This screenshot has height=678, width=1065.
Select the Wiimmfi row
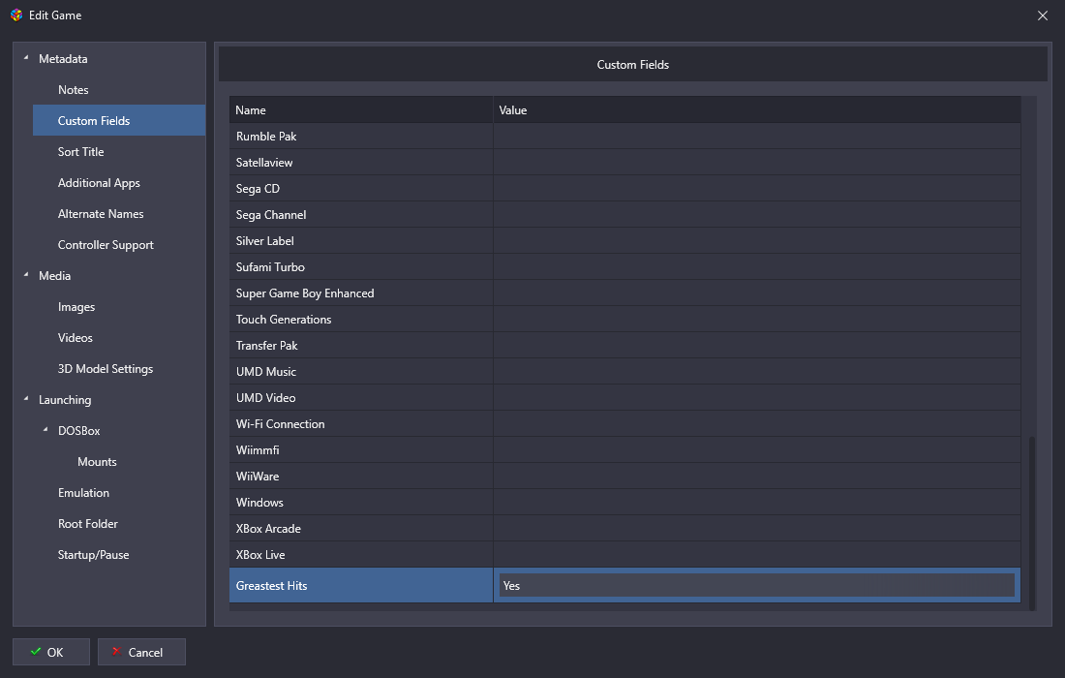point(624,449)
